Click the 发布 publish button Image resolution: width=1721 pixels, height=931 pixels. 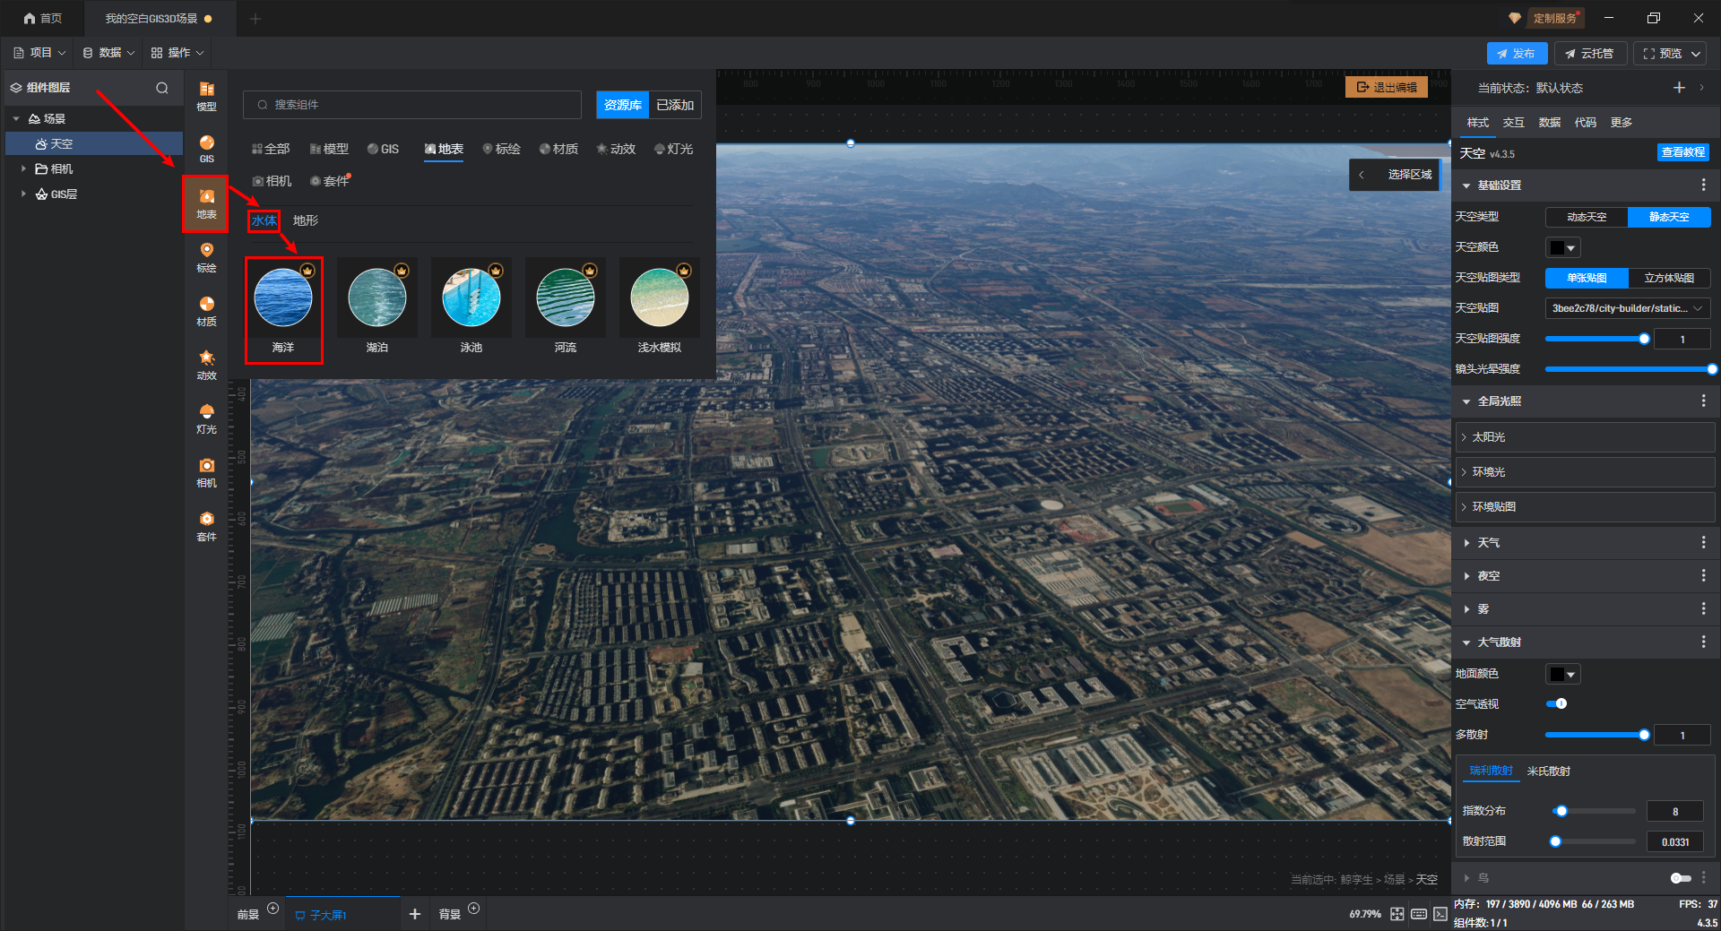click(1516, 54)
